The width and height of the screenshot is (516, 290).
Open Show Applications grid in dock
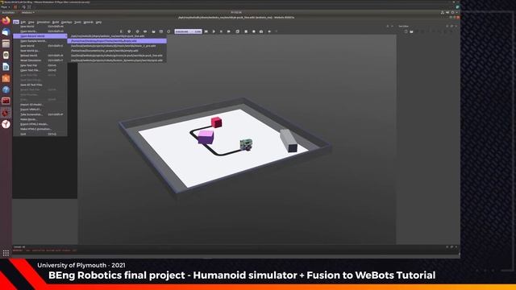pos(6,253)
